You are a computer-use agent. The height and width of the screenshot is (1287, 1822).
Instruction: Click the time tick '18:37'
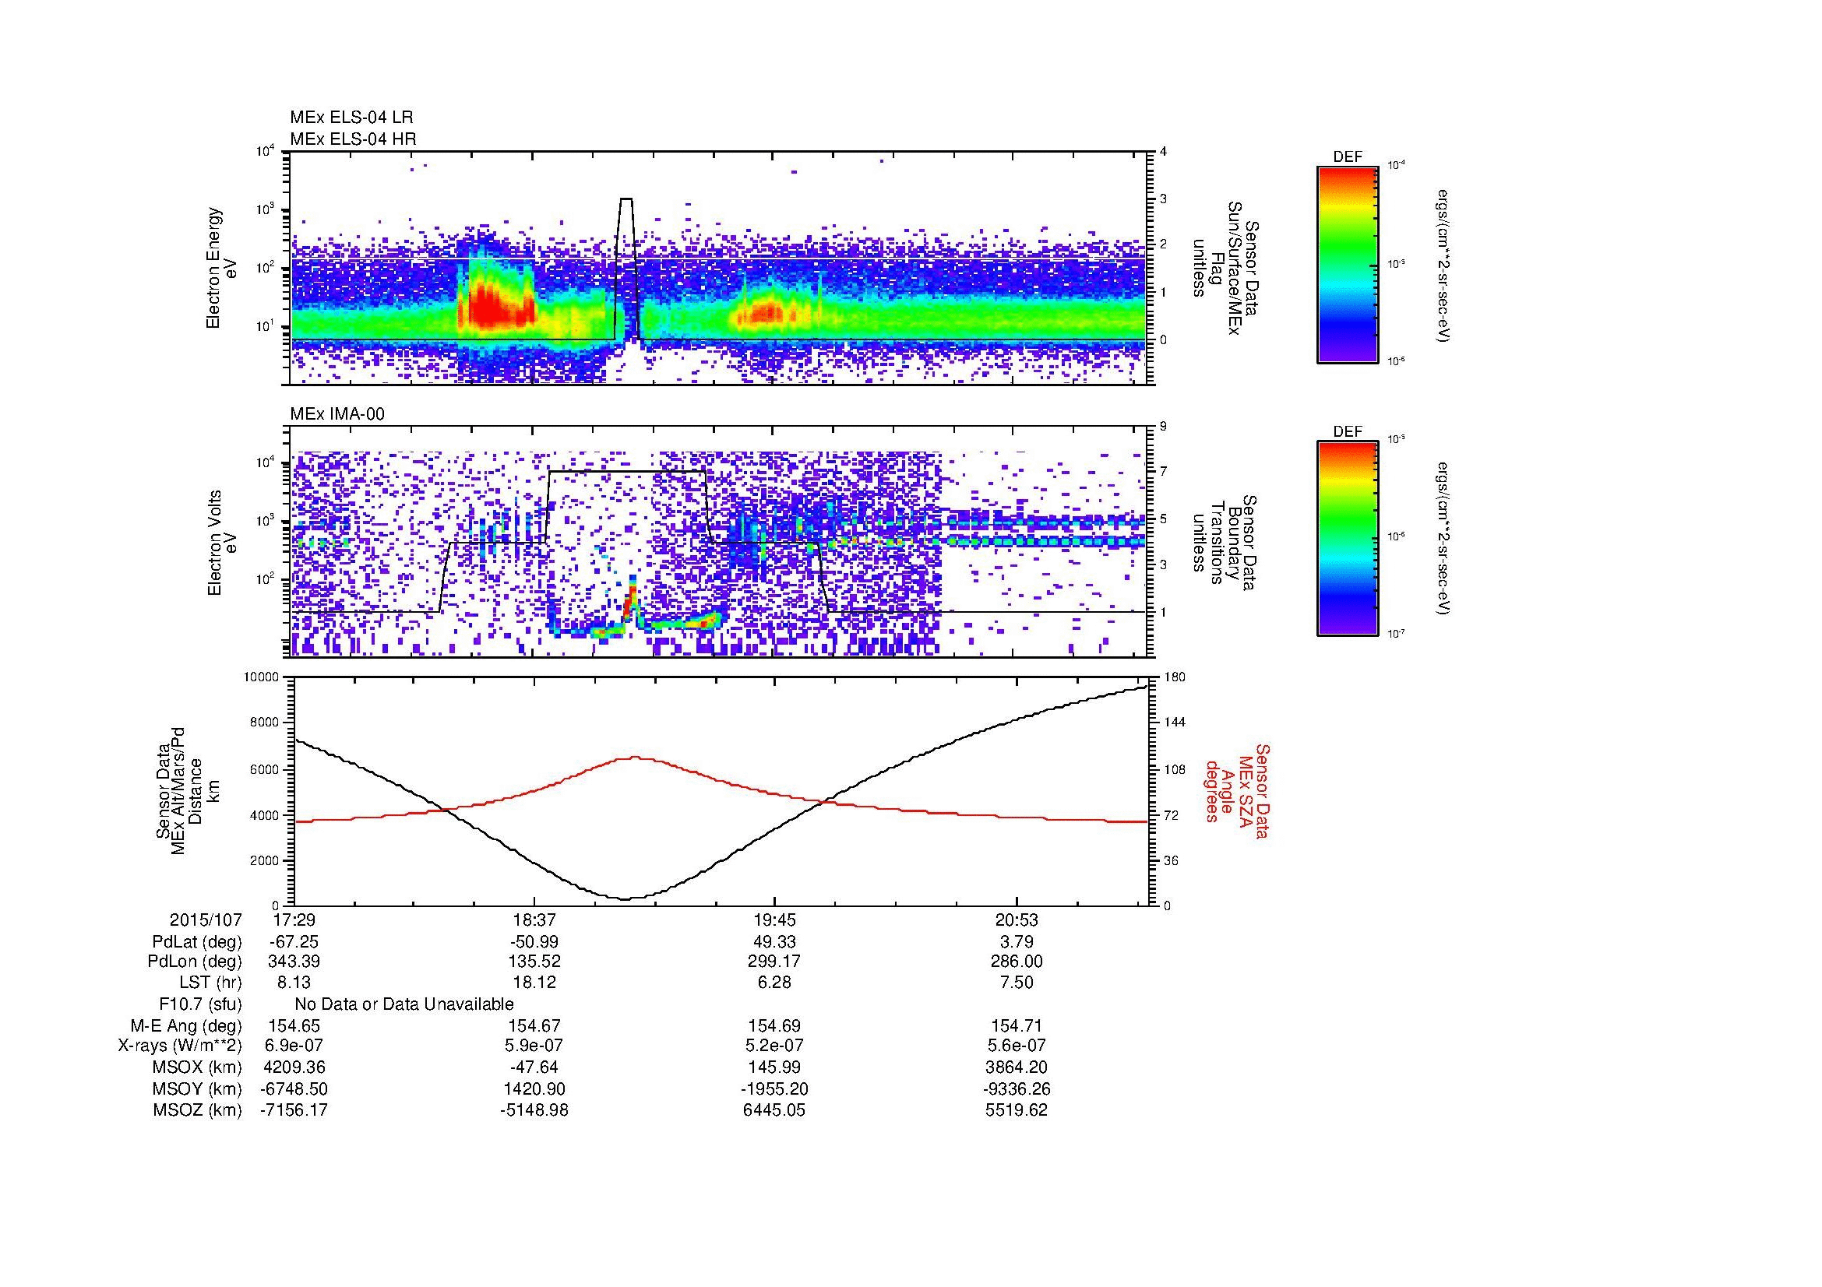tap(535, 920)
